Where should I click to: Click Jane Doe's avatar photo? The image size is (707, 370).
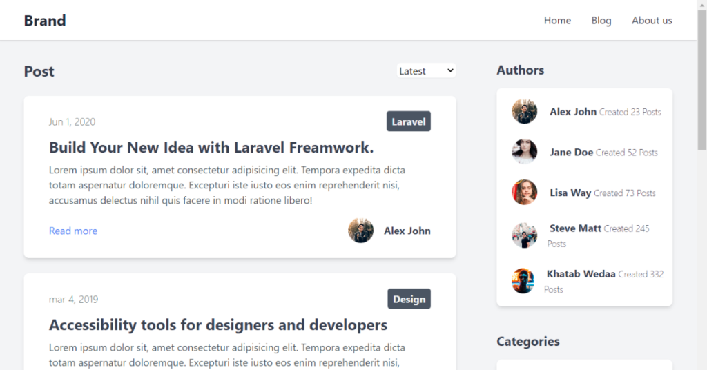tap(524, 152)
